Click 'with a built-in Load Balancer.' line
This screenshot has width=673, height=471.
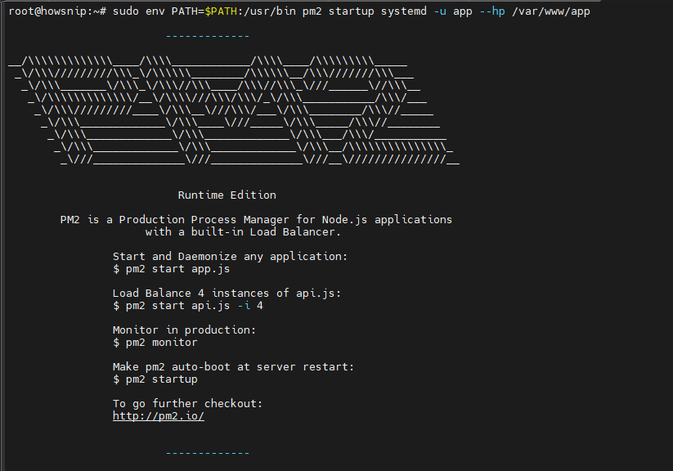(243, 232)
